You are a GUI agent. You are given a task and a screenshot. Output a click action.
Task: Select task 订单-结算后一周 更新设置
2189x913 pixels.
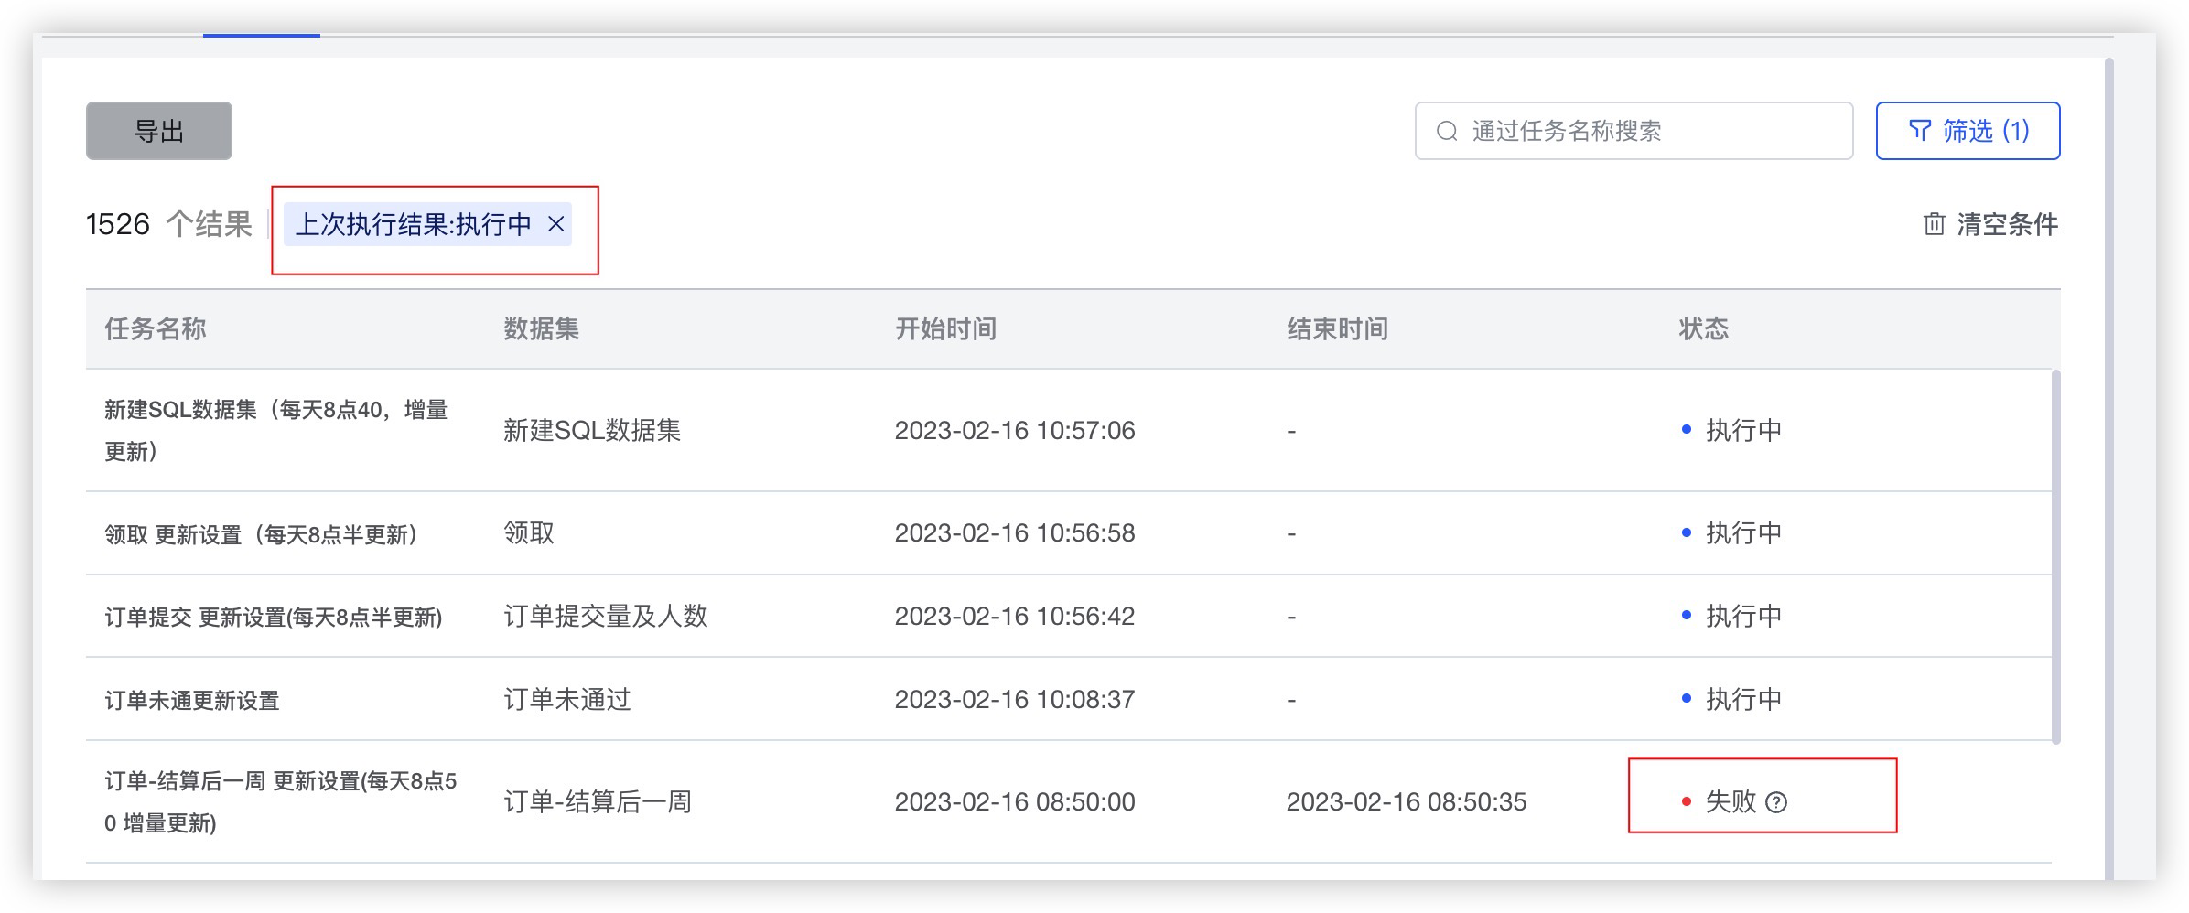click(280, 801)
